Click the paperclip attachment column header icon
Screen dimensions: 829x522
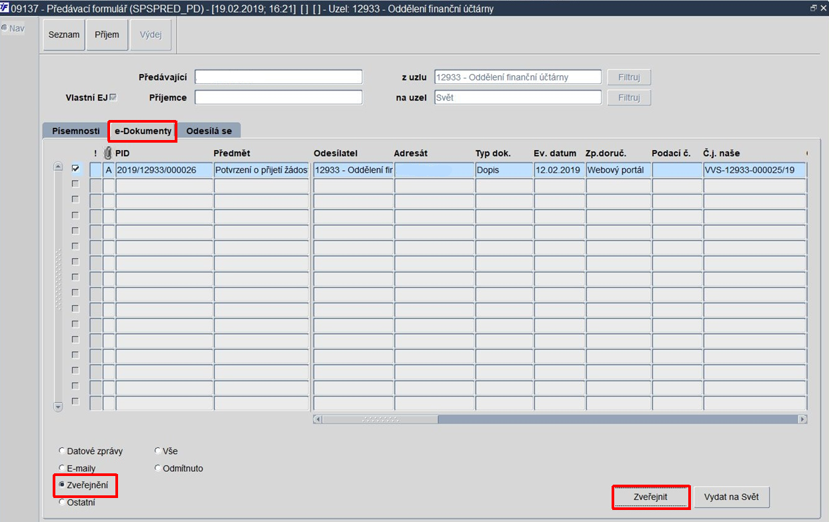pyautogui.click(x=109, y=153)
